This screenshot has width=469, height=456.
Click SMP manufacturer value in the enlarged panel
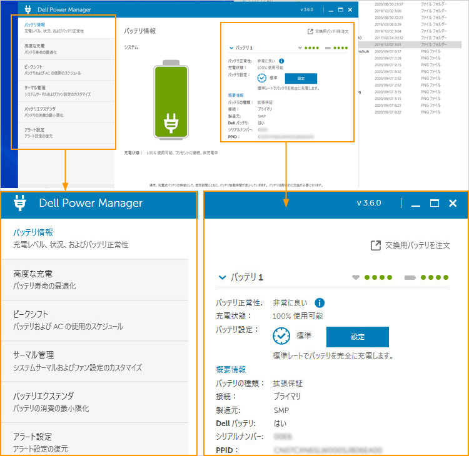tap(281, 410)
